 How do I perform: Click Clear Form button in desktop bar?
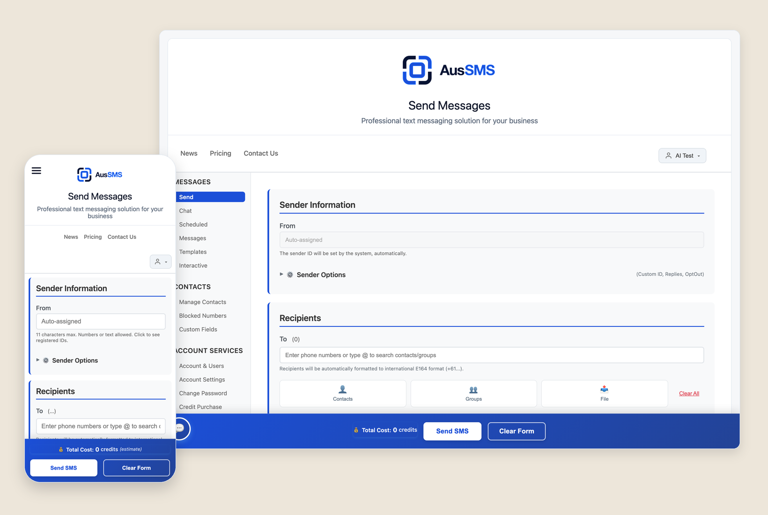click(517, 431)
